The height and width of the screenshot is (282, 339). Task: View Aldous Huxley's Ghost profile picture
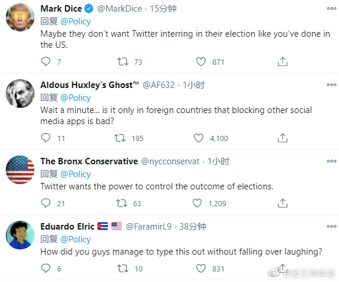click(x=20, y=93)
